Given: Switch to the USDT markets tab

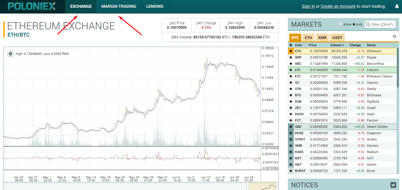Looking at the screenshot, I should pos(337,38).
